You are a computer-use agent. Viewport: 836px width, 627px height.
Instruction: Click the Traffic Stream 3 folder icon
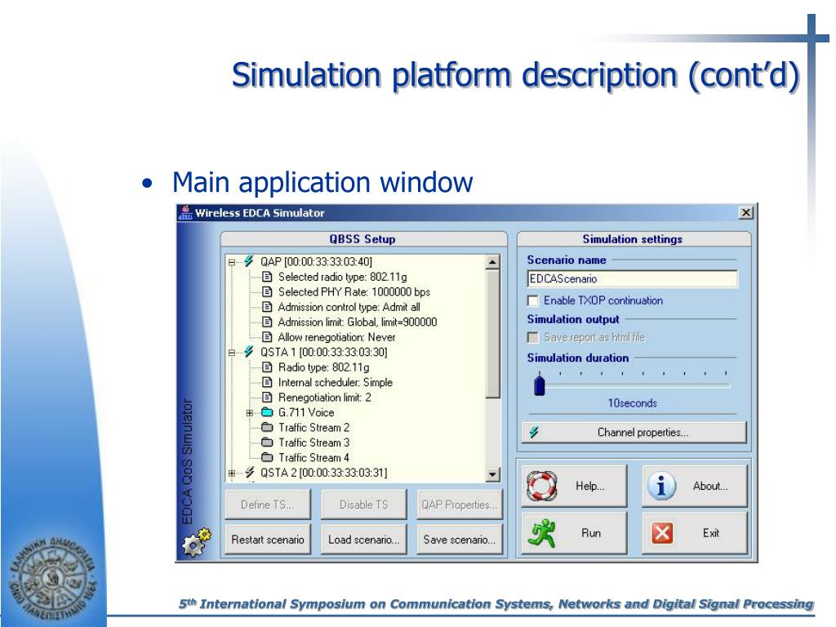[x=267, y=442]
